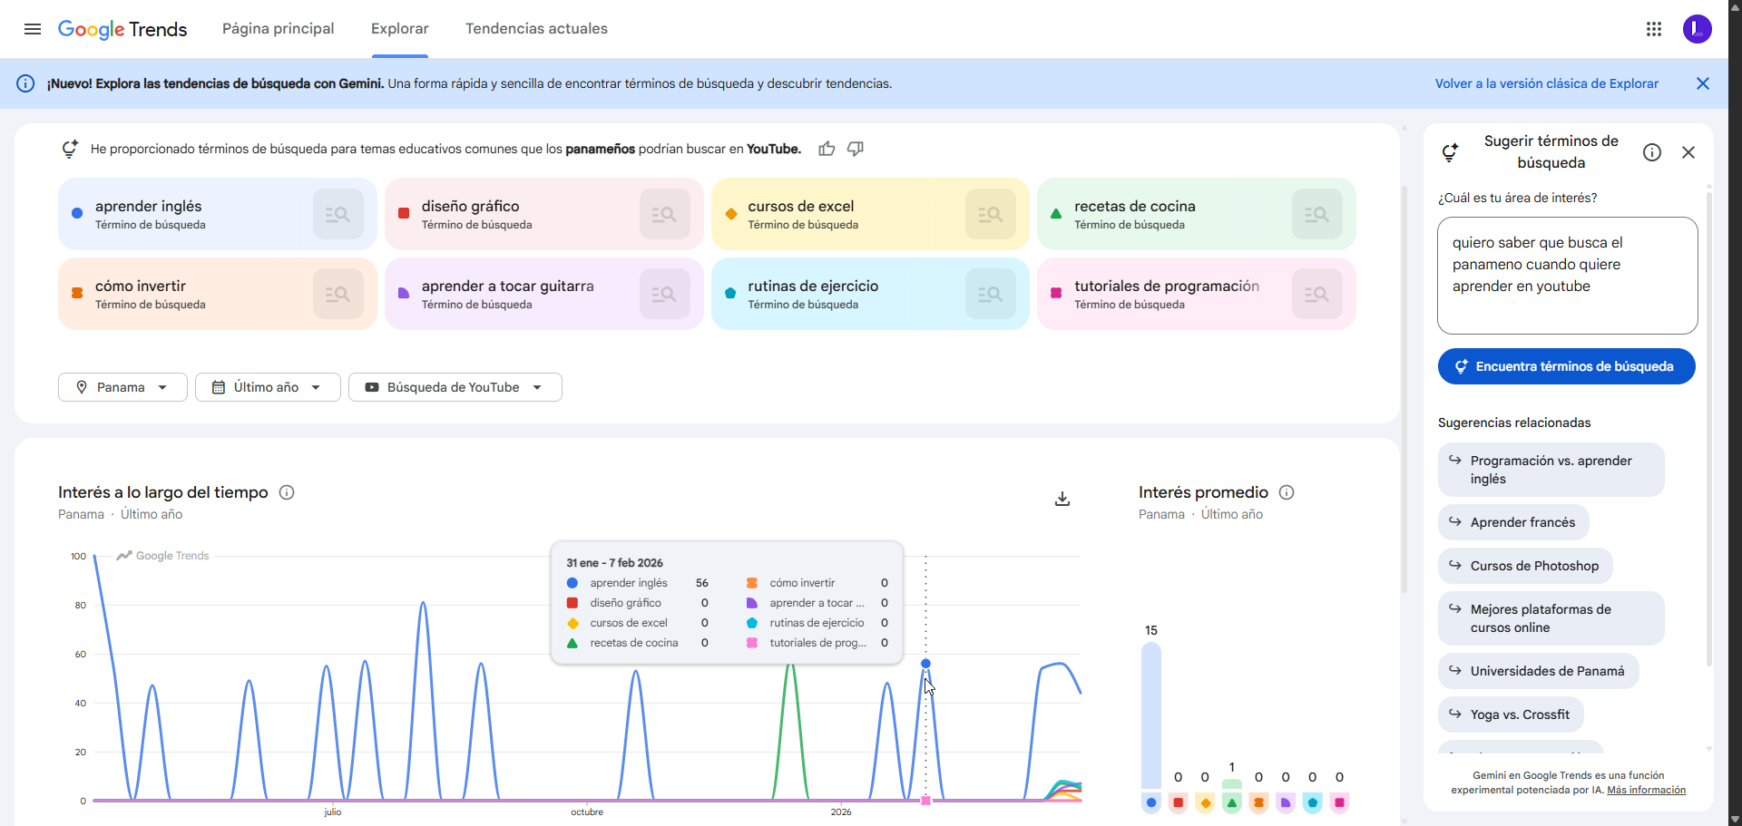The width and height of the screenshot is (1742, 826).
Task: Open search details for aprender inglés
Action: pos(338,214)
